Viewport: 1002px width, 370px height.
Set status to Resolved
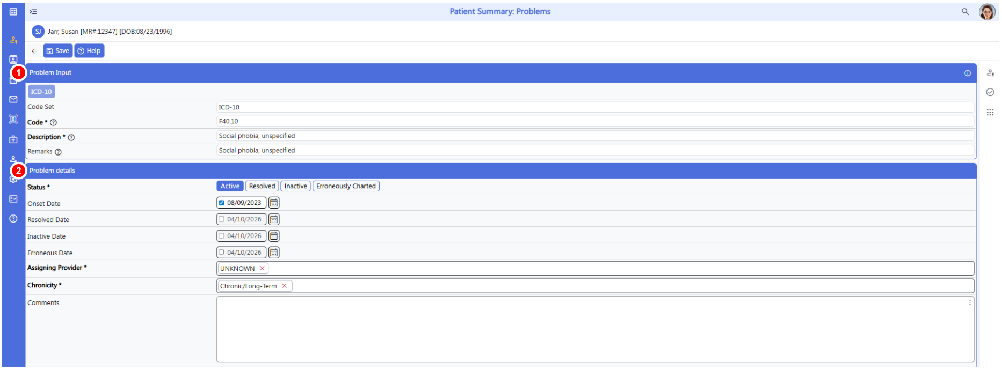[262, 186]
